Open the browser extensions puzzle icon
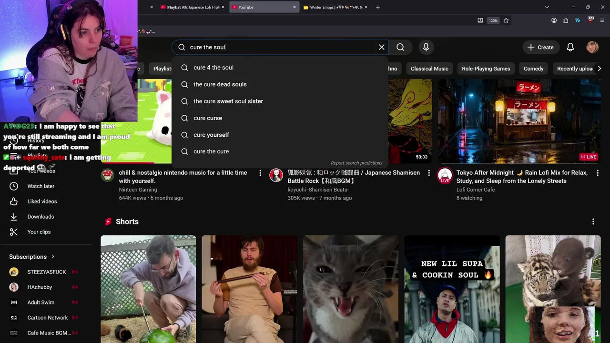Screen dimensions: 610x343 pos(566,20)
